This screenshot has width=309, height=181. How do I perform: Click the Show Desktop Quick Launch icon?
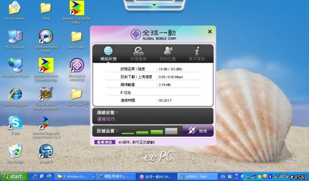coord(42,177)
